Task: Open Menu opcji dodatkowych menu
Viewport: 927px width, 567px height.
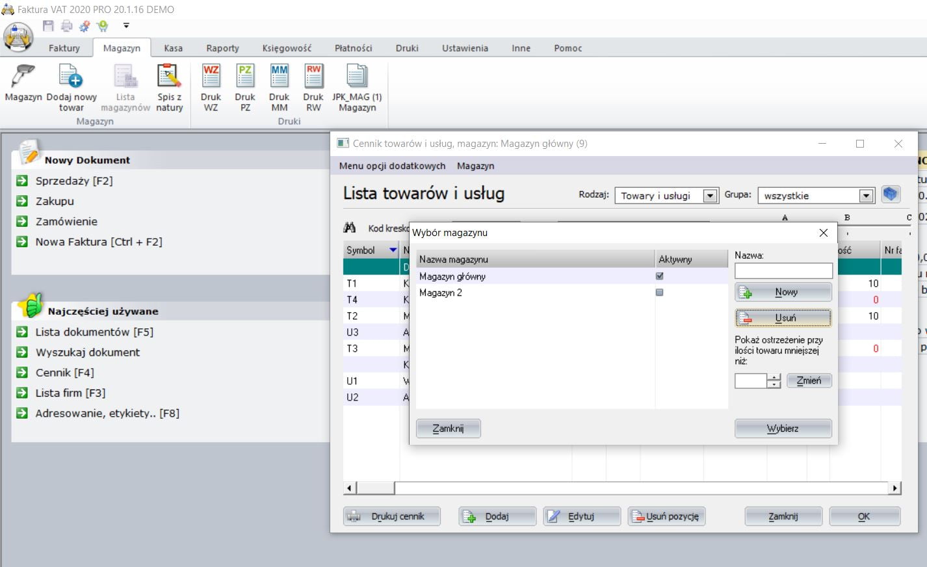Action: [392, 166]
